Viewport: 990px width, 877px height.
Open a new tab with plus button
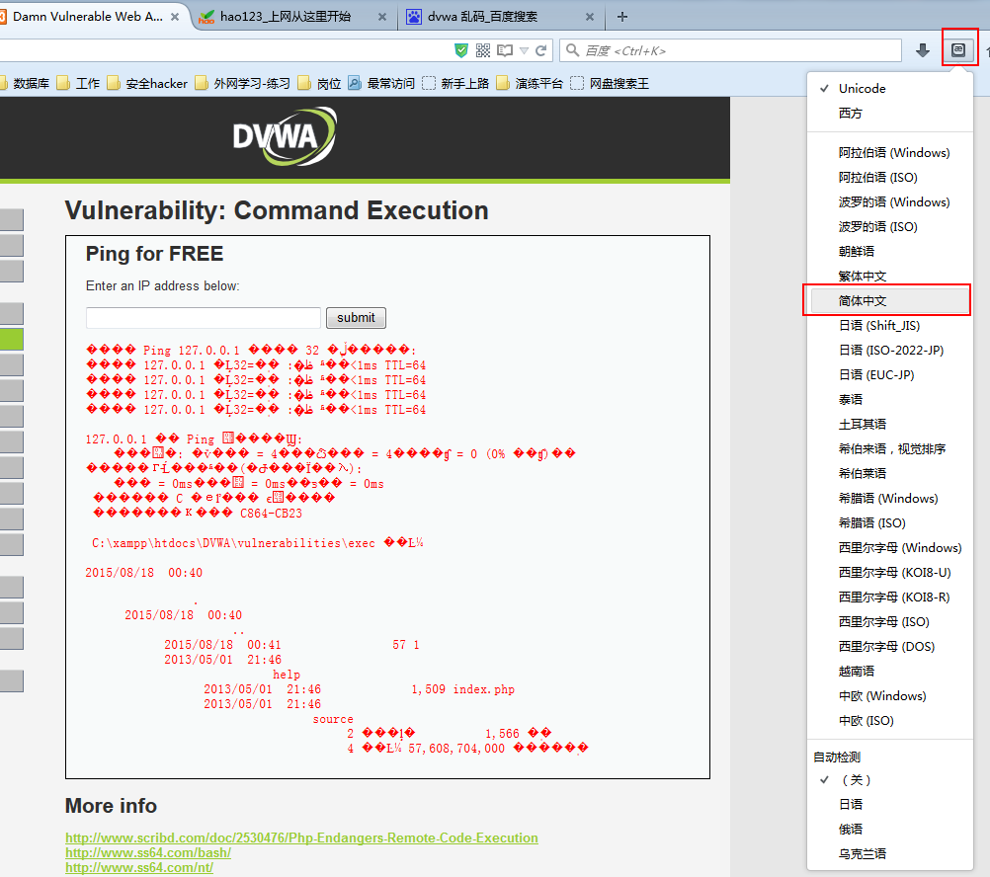[621, 17]
